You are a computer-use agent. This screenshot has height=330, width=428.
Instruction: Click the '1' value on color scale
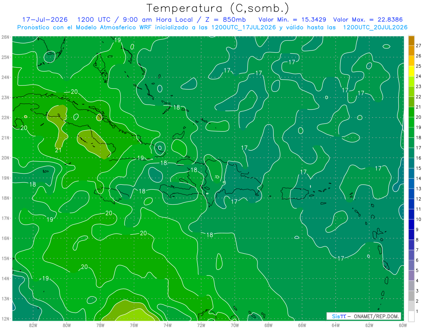pos(417,311)
